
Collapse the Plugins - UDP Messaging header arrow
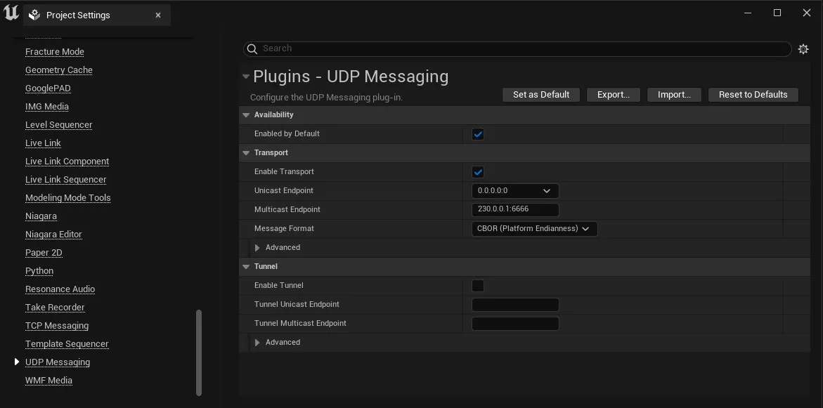(246, 77)
